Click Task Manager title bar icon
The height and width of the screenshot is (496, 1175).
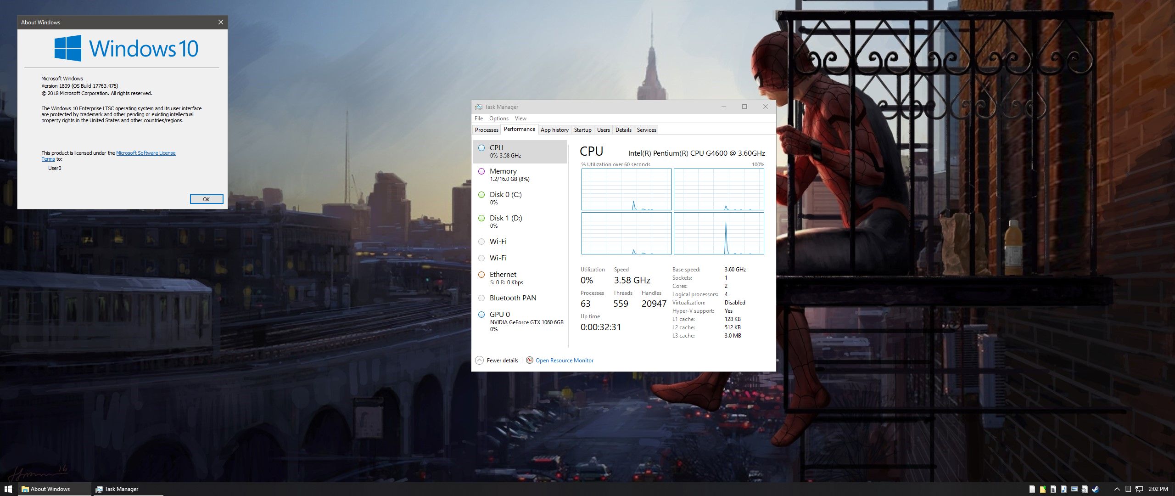(x=478, y=107)
